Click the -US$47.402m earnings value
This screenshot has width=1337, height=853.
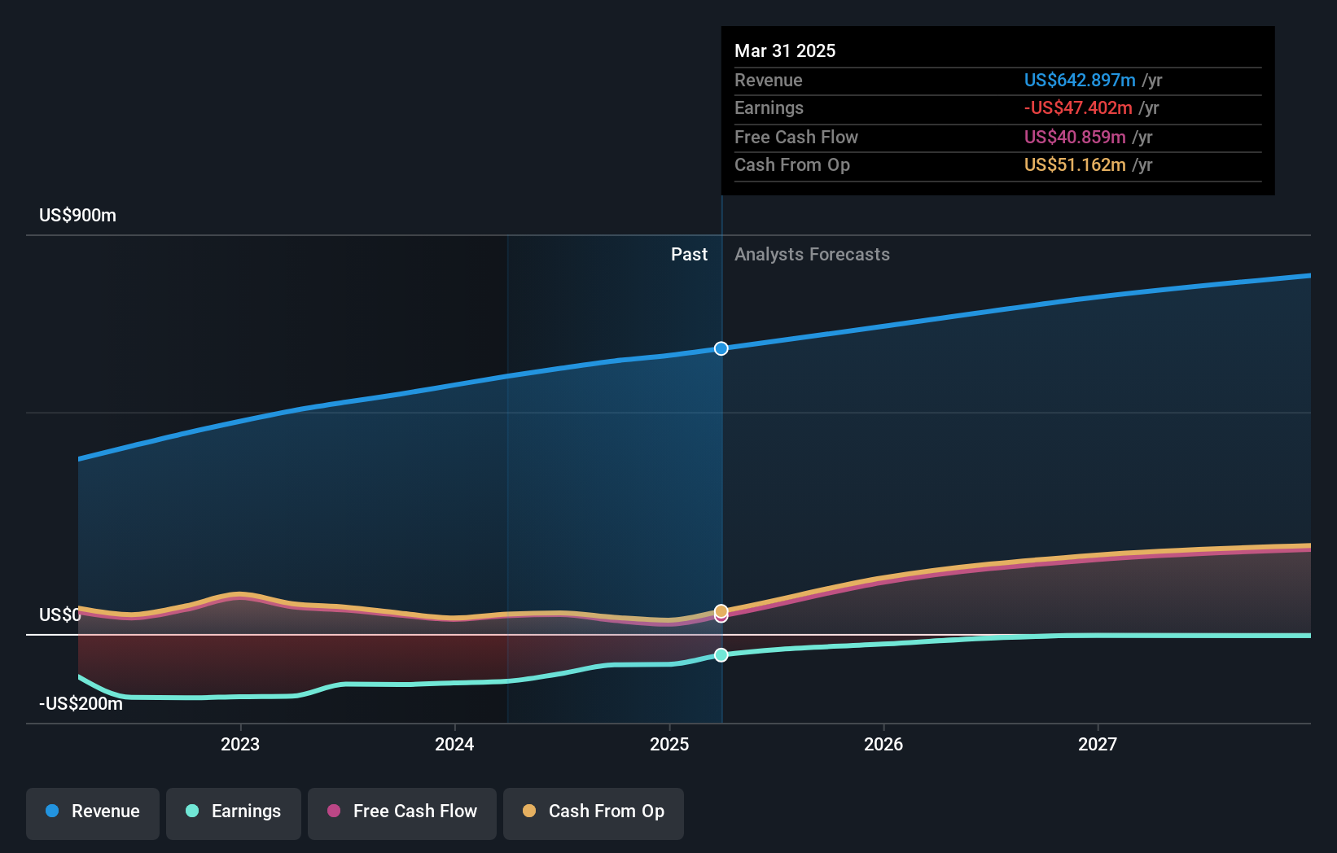point(1078,107)
